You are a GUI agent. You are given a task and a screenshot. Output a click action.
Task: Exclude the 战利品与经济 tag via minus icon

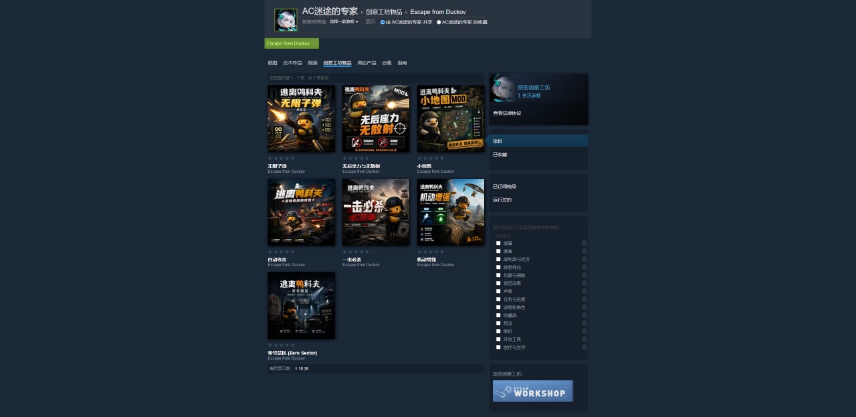(x=584, y=259)
